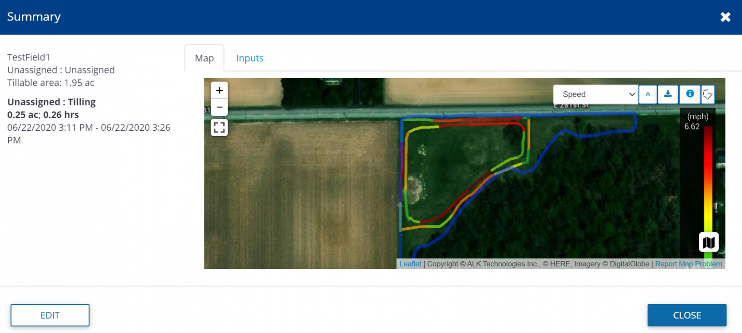The image size is (742, 333).
Task: Open the basemap layers selector
Action: [708, 242]
